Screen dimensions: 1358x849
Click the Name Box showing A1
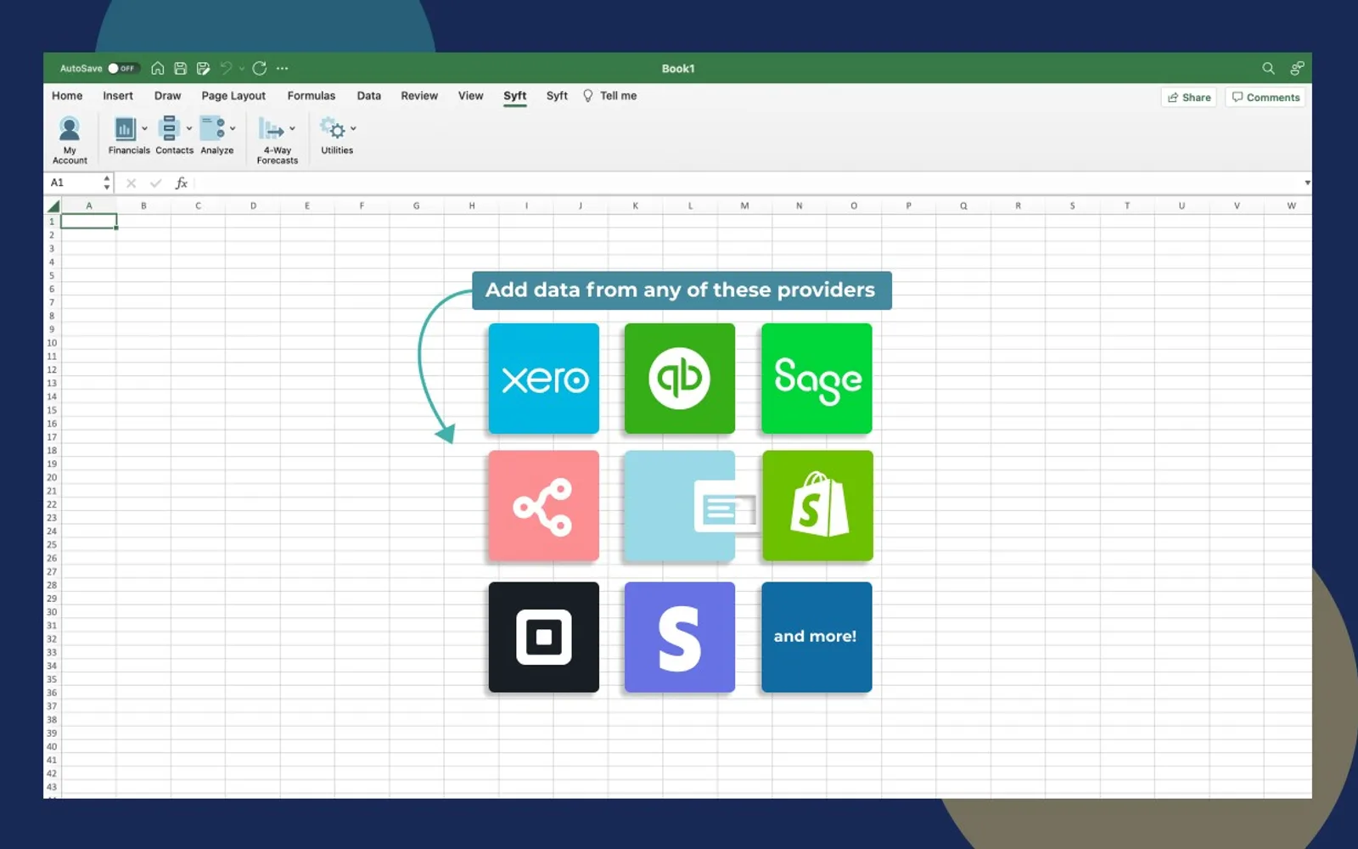pyautogui.click(x=73, y=183)
